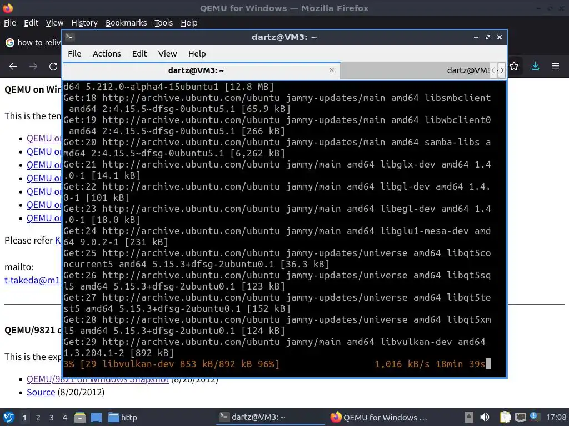Image resolution: width=569 pixels, height=426 pixels.
Task: Click the 'Get:18' libsmbclient terminal line
Action: point(277,103)
